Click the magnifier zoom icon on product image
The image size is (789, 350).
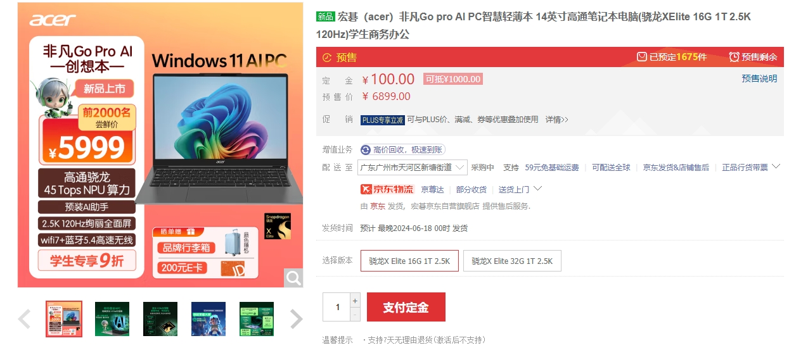coord(293,277)
